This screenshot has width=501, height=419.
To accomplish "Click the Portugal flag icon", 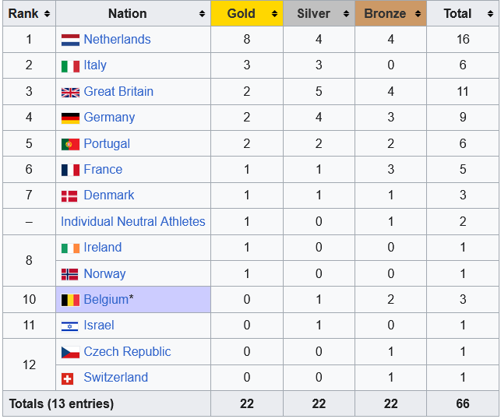I will (x=70, y=144).
